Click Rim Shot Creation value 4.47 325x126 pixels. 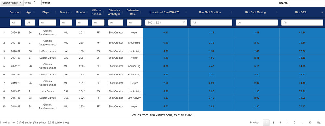(212, 66)
